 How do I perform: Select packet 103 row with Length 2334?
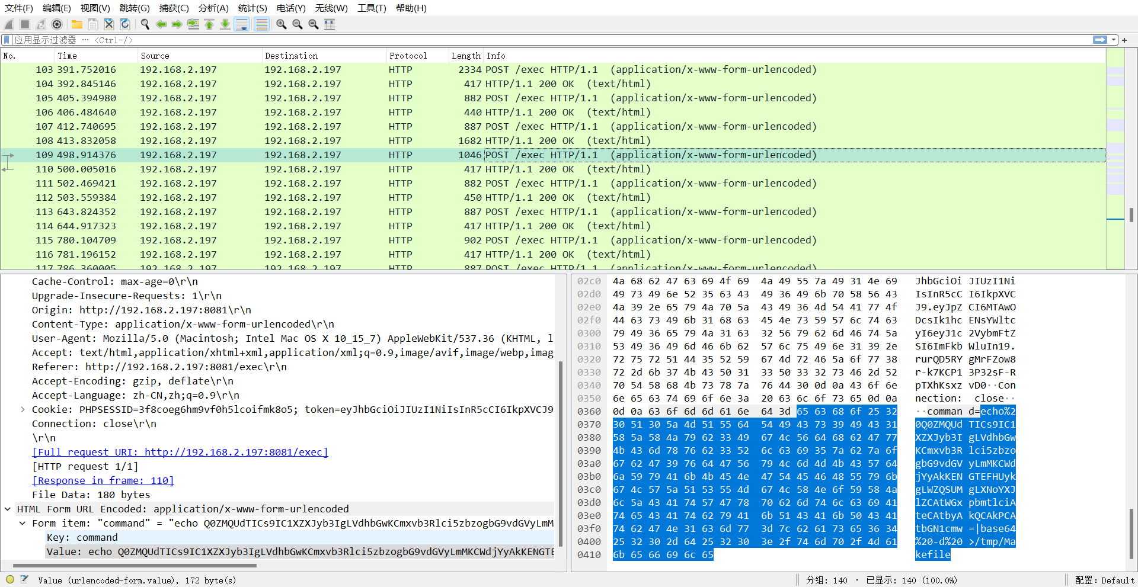[x=552, y=69]
